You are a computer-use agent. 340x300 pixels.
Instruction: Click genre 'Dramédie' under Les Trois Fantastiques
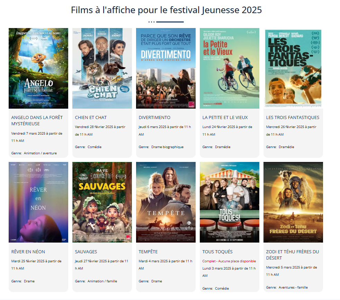coord(286,147)
